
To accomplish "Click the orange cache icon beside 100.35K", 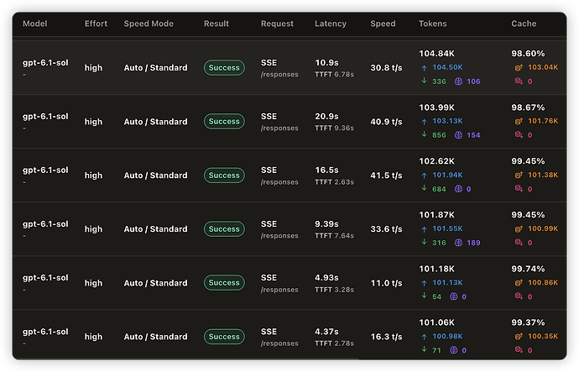I will (519, 337).
